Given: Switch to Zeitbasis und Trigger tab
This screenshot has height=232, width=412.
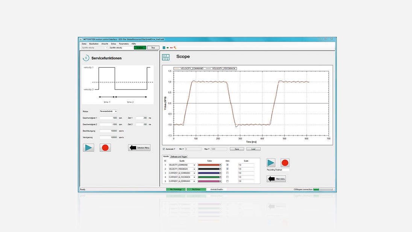Looking at the screenshot, I should 179,156.
